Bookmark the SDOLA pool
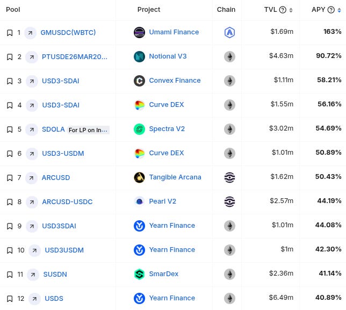 click(x=10, y=129)
